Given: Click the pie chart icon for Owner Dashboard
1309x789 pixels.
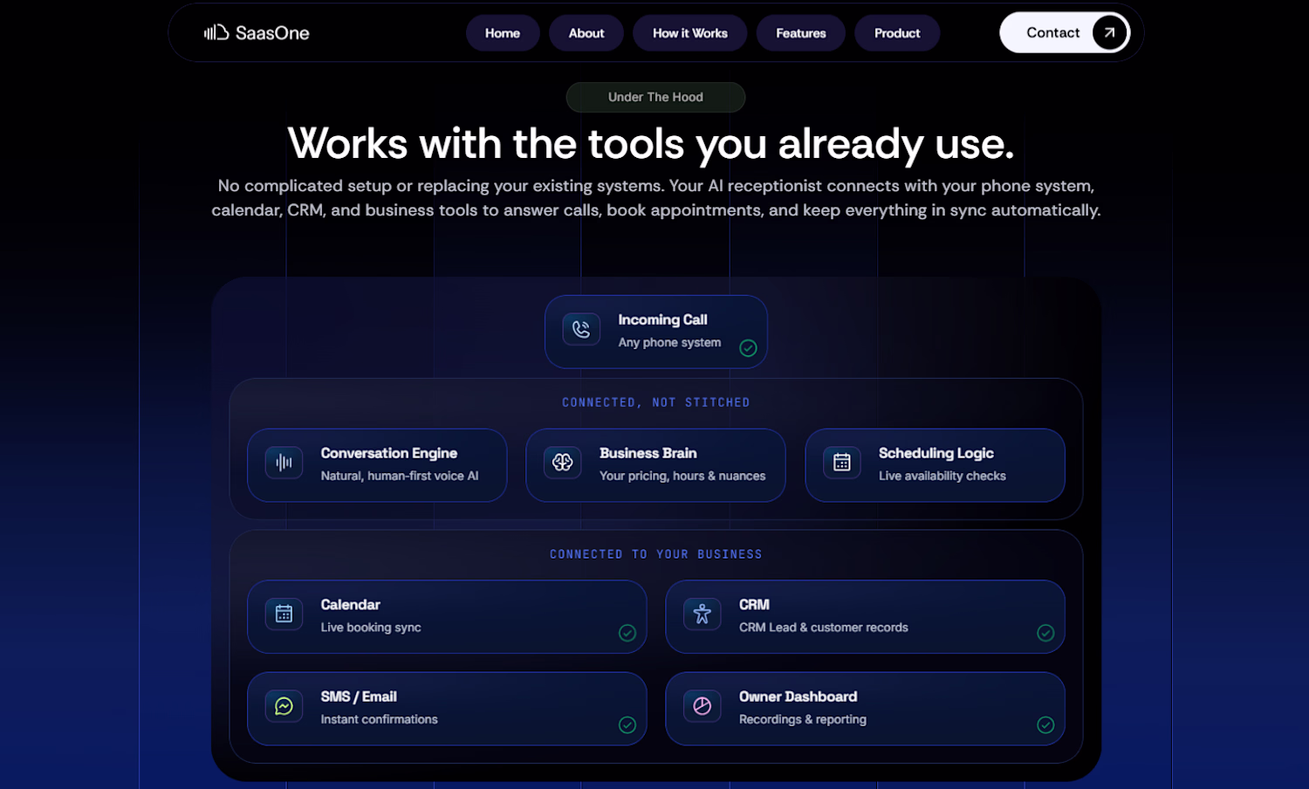Looking at the screenshot, I should (702, 706).
